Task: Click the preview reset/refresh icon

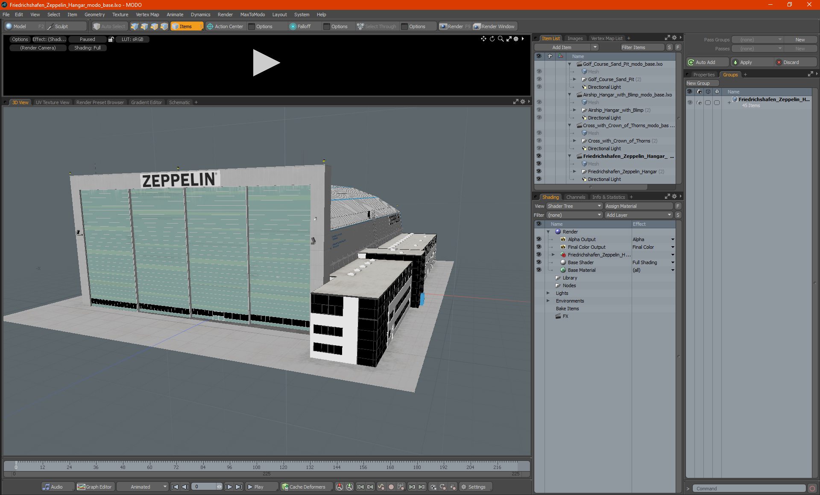Action: 492,39
